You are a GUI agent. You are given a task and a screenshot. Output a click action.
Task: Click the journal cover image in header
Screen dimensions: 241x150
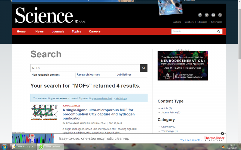[x=171, y=7]
